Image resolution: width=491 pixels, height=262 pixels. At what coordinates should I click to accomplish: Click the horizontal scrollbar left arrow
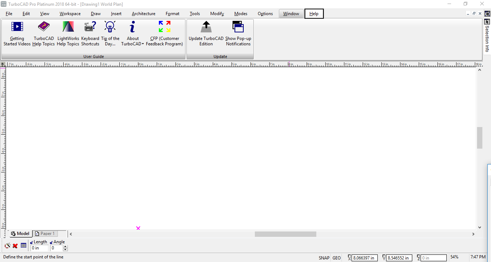coord(71,234)
